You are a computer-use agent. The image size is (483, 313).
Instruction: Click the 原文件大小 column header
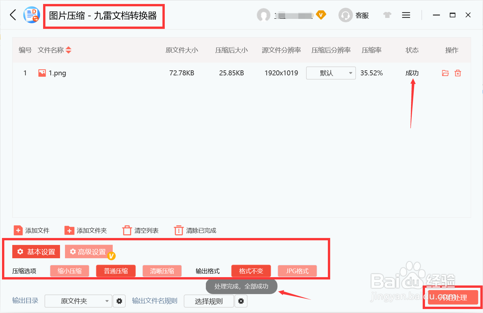(x=182, y=50)
